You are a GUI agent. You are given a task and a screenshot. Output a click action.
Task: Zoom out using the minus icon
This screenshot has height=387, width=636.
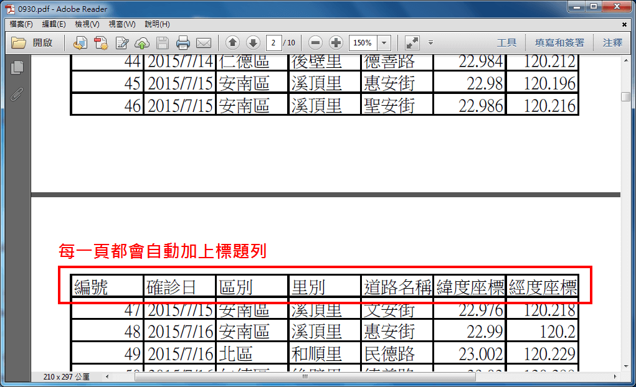coord(316,43)
